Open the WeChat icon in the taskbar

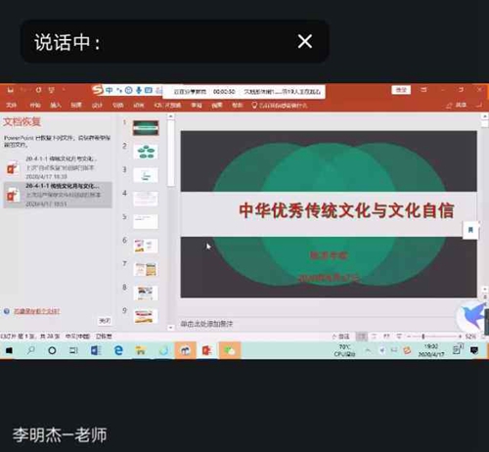coord(230,350)
